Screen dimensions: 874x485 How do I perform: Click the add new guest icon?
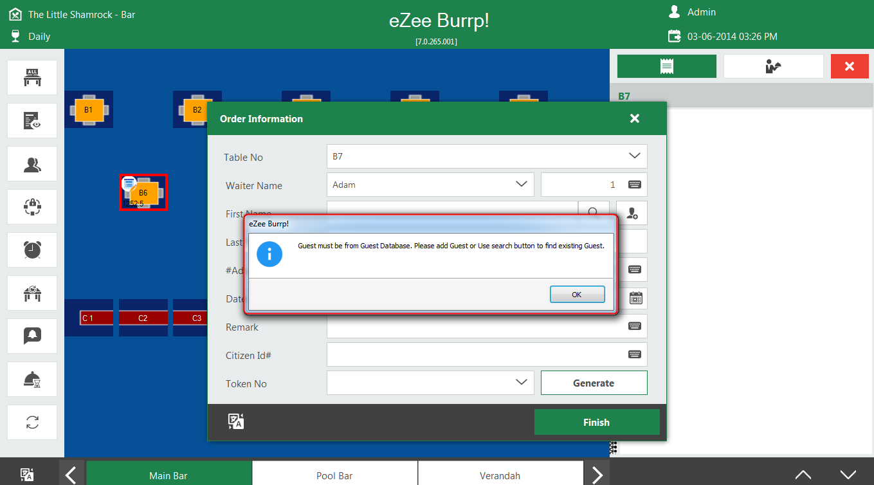click(632, 212)
